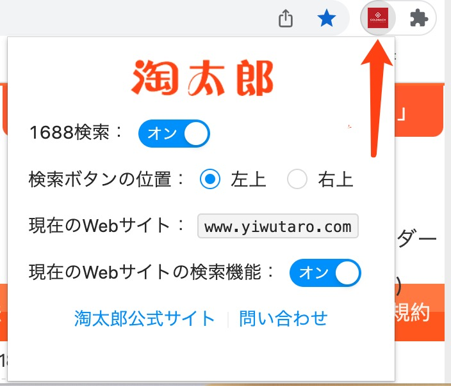Screen dimensions: 451x386
Task: Click the 淘太郎 logo
Action: tap(202, 77)
